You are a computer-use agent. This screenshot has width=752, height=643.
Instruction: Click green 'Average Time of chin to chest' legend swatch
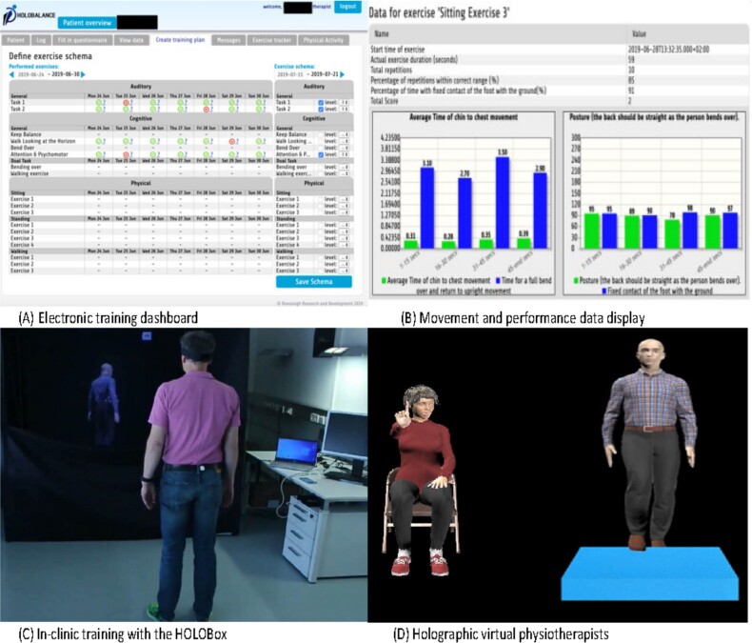384,281
